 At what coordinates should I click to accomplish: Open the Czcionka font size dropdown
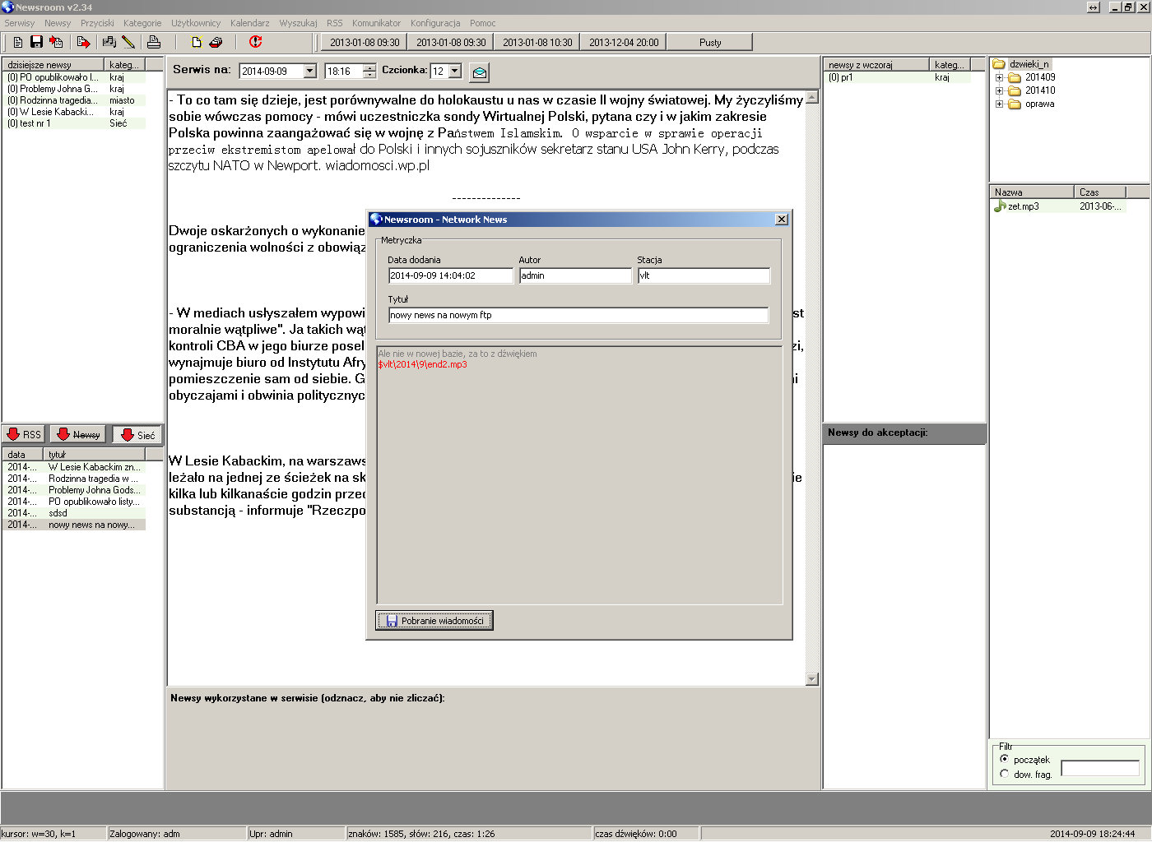[455, 72]
